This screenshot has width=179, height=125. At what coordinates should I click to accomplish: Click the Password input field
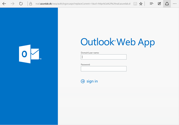point(104,69)
